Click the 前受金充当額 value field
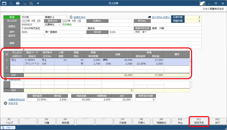Screen dimensions: 227x130 146,100
